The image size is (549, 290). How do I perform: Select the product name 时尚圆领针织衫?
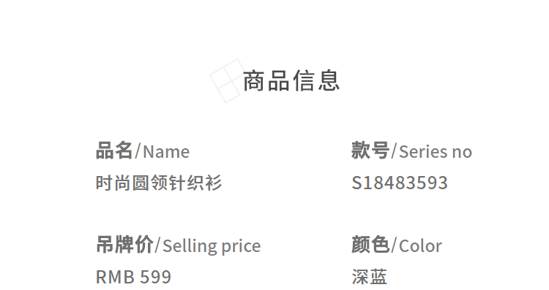point(159,183)
